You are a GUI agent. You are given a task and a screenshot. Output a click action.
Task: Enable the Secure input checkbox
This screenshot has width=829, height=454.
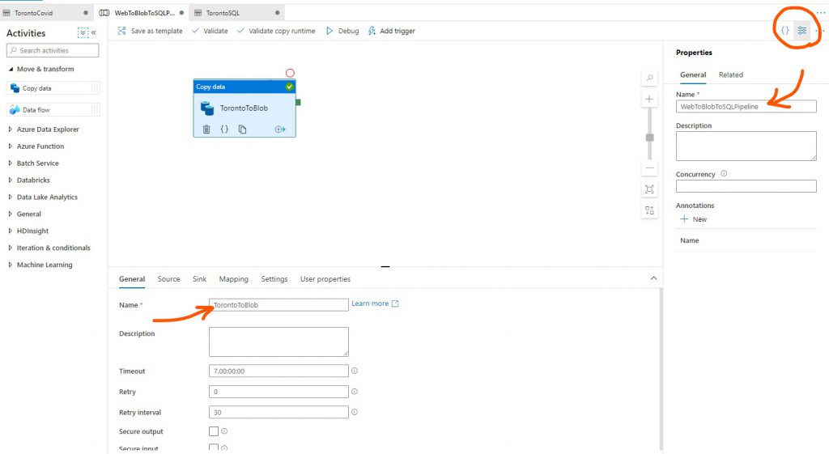(214, 448)
